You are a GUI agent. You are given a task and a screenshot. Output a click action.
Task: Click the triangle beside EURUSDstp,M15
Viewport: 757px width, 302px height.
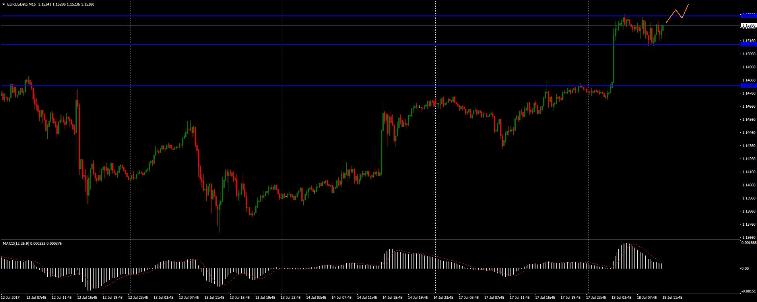4,4
